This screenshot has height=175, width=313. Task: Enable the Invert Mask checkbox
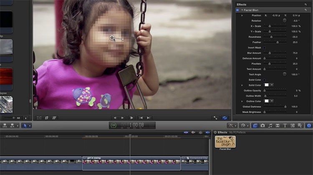264,48
